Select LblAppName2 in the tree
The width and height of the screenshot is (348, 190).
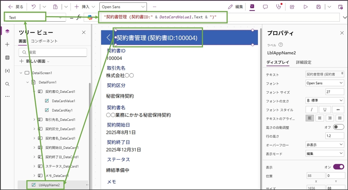click(x=49, y=185)
